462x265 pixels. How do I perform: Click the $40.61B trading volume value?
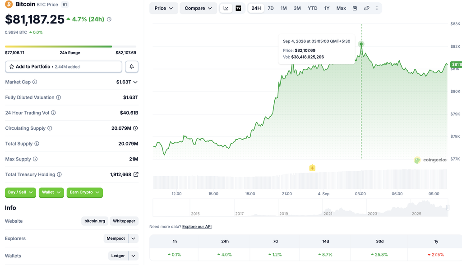(x=129, y=113)
